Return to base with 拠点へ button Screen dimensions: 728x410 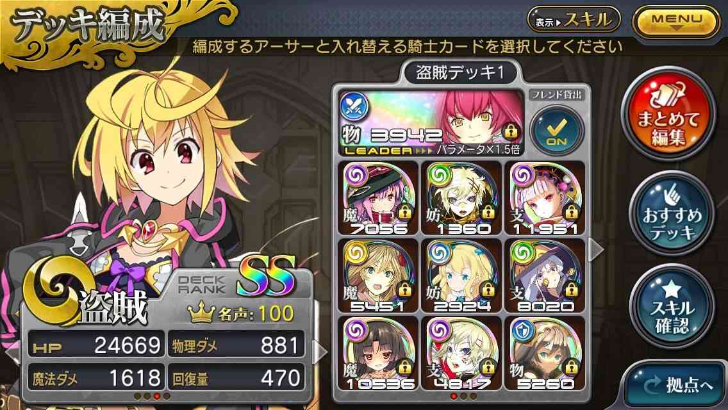point(677,385)
